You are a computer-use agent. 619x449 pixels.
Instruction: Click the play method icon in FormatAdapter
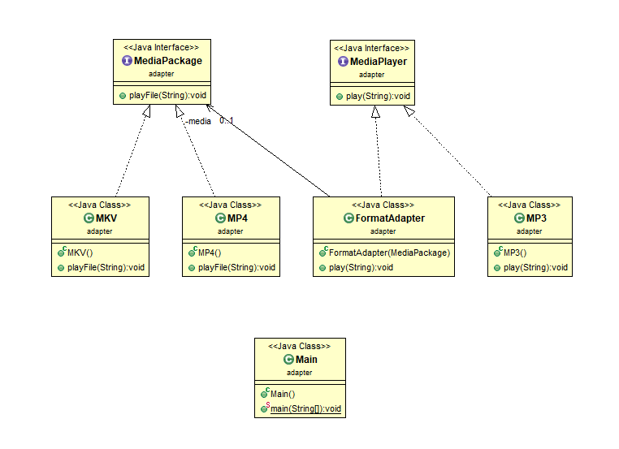(322, 268)
